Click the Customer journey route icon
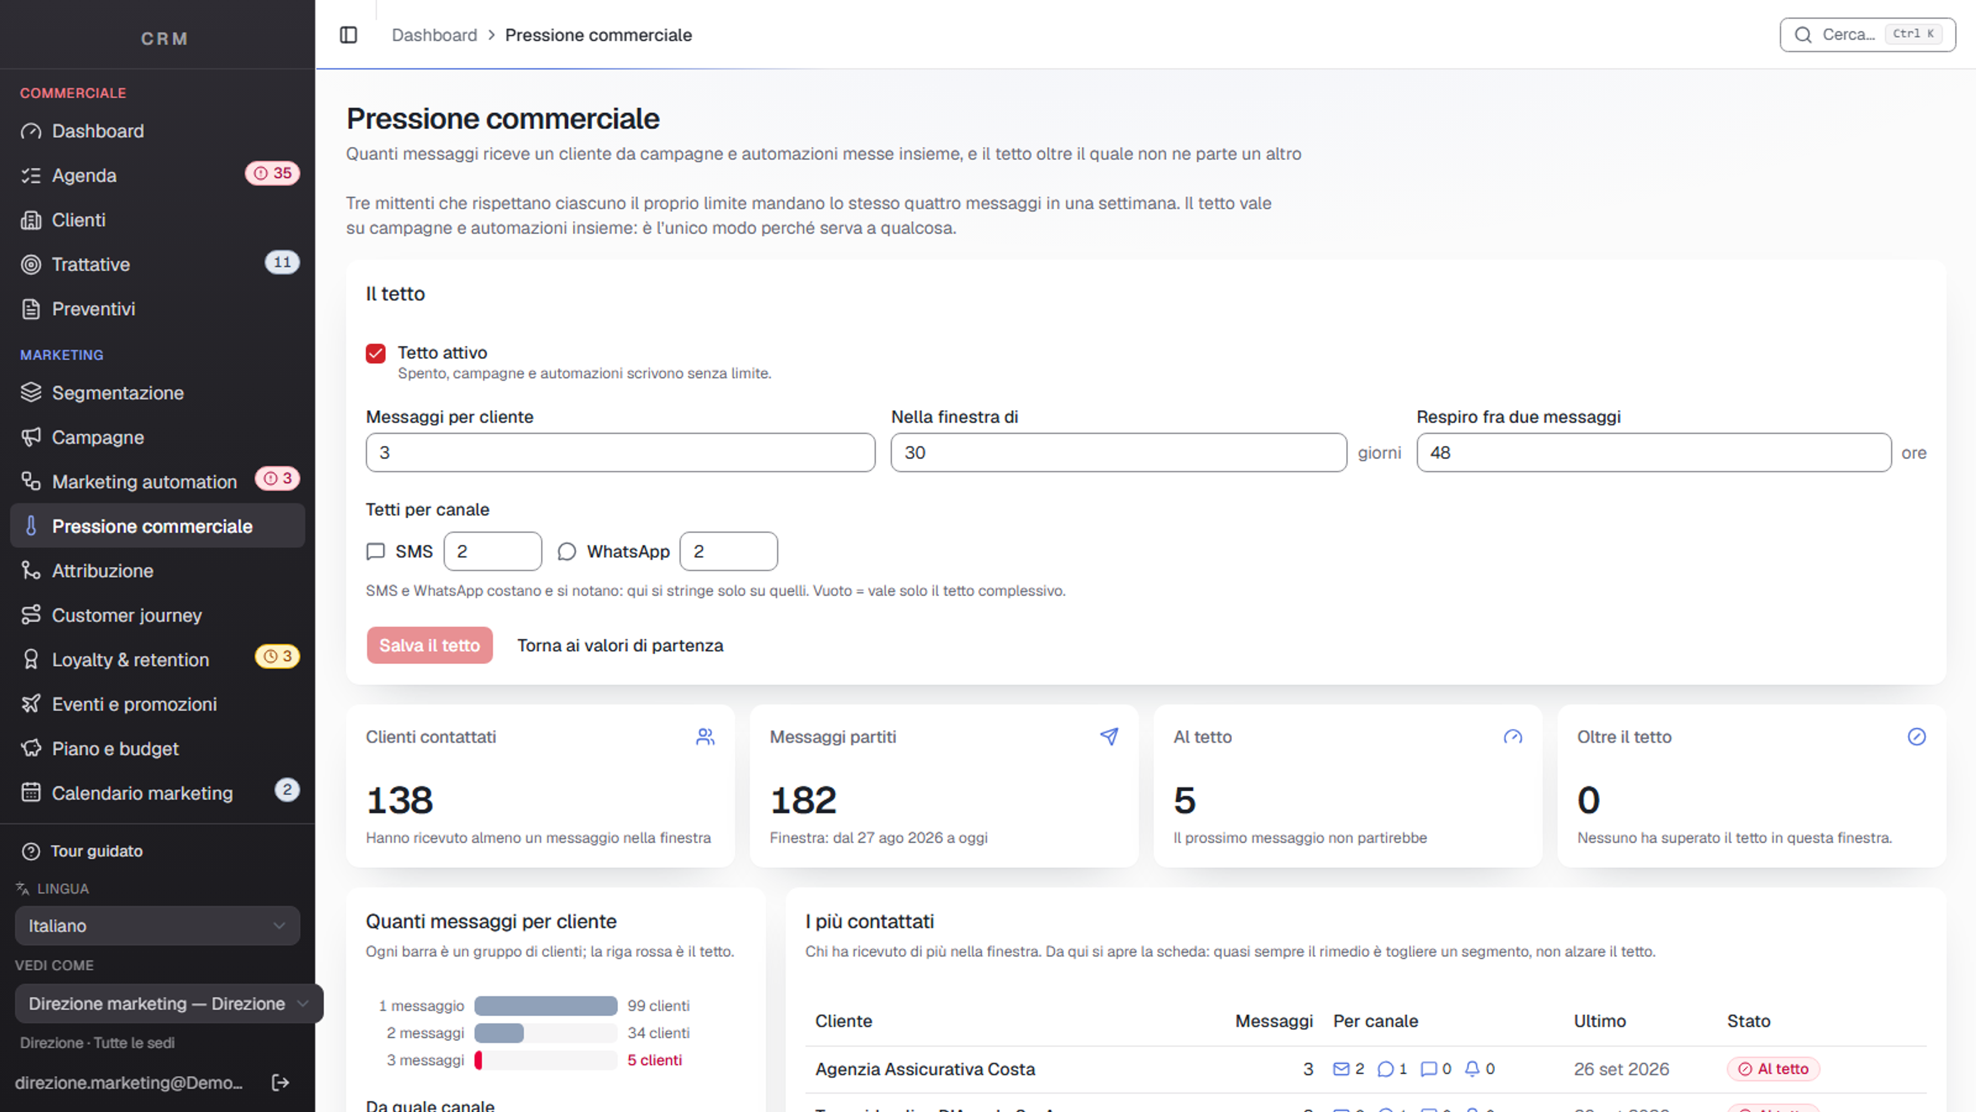The width and height of the screenshot is (1976, 1112). (31, 616)
